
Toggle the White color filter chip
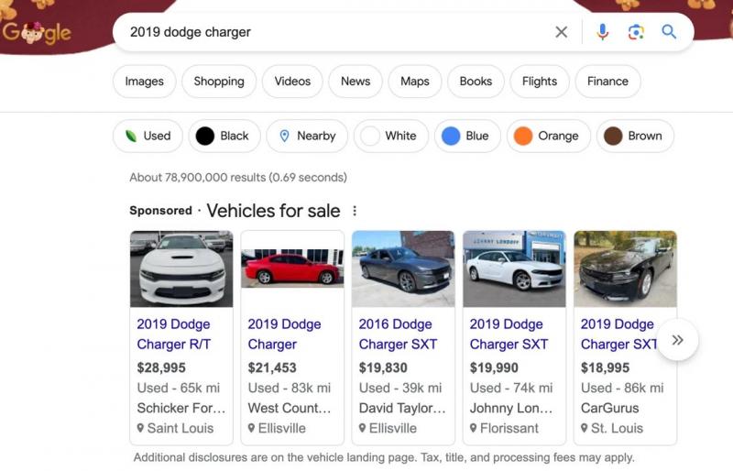point(388,136)
